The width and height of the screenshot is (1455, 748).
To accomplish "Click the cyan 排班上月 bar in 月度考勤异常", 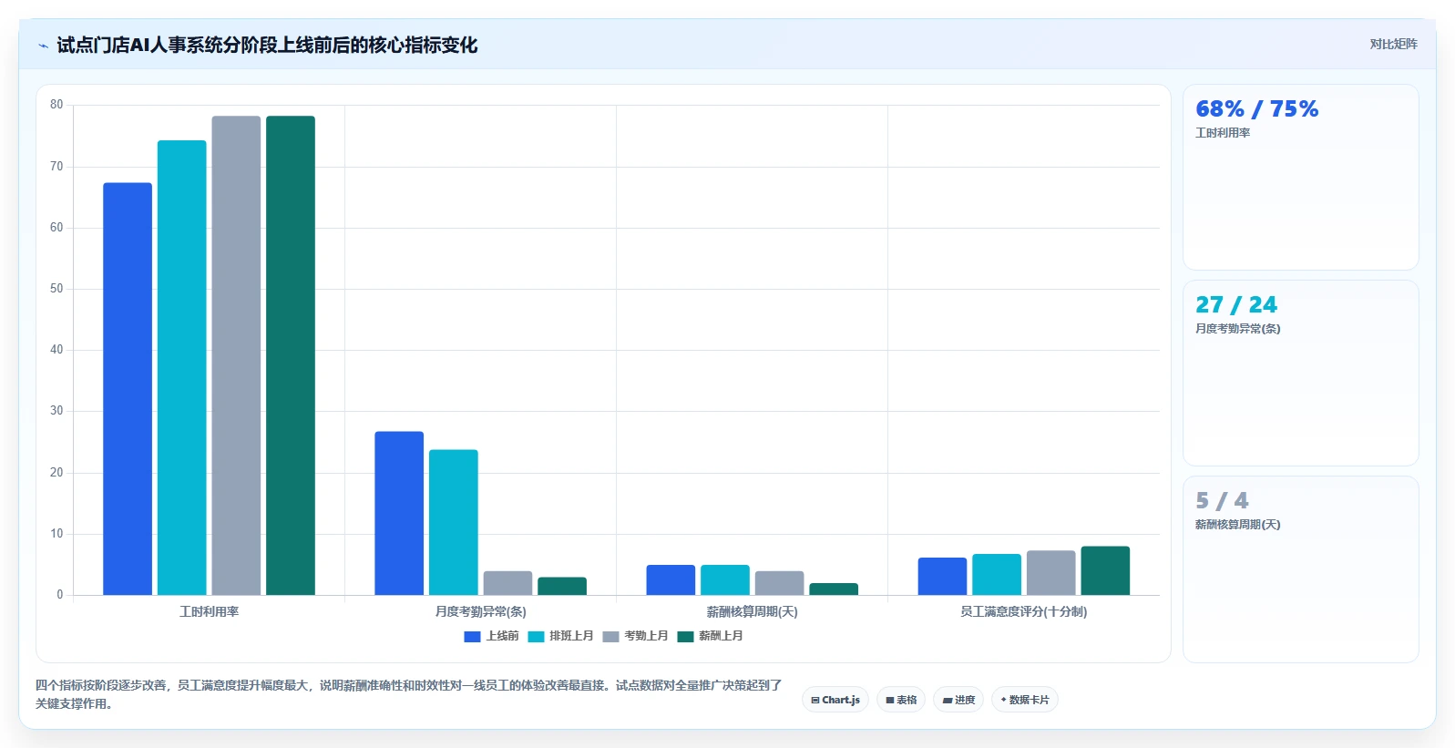I will (454, 522).
